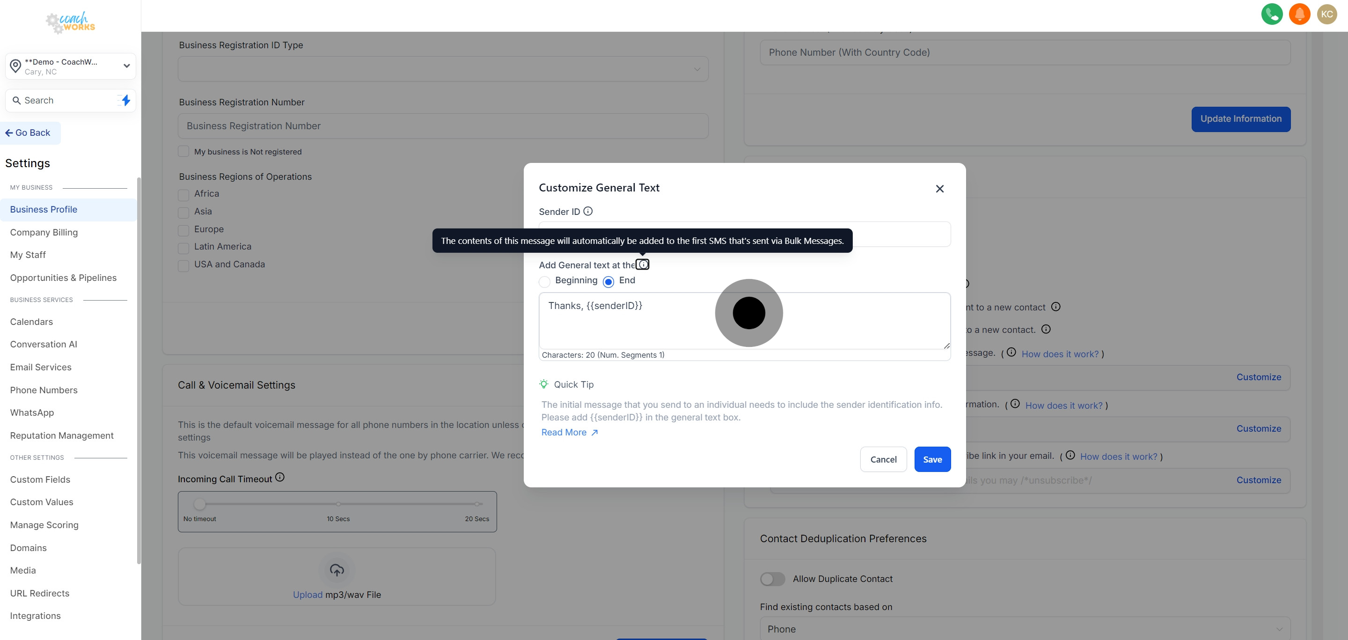Click the Save button
Viewport: 1348px width, 640px height.
pos(932,459)
